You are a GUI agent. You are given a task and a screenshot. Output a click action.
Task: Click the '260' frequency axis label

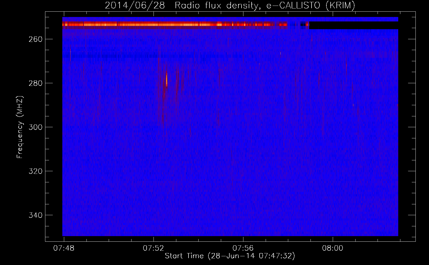click(x=36, y=39)
